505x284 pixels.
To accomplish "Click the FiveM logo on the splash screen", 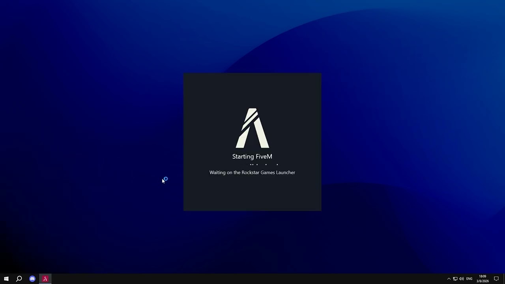I will point(252,128).
